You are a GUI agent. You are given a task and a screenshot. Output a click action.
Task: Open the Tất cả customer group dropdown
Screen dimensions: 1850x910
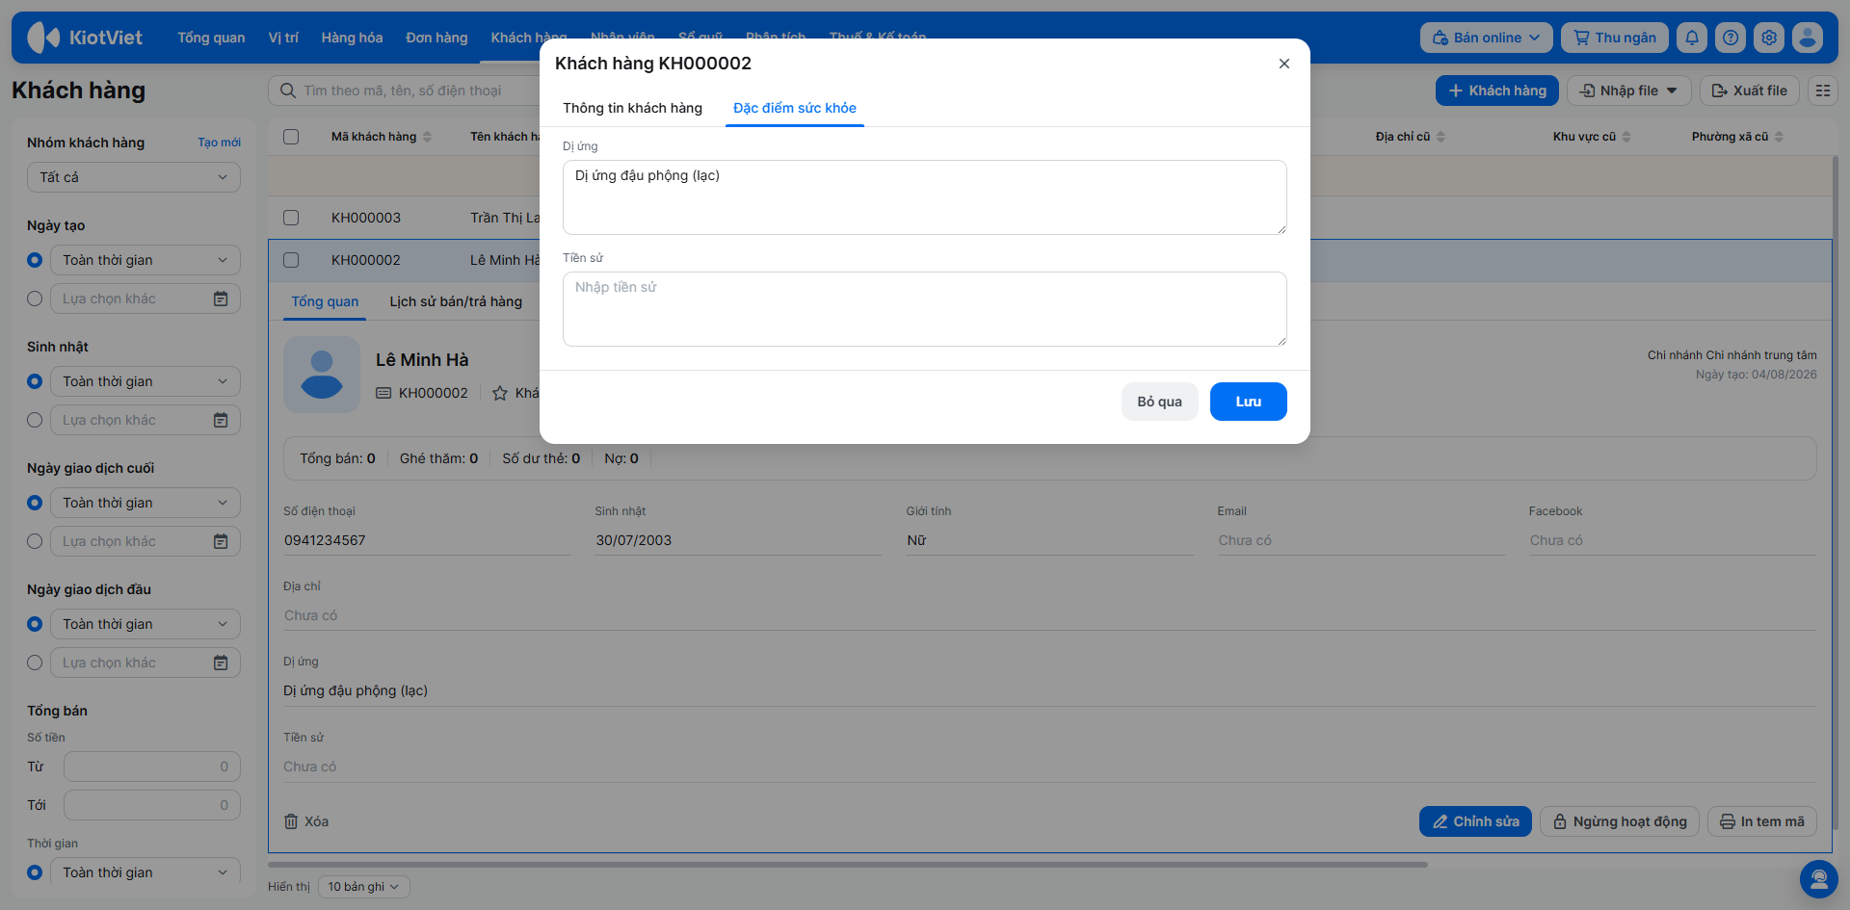tap(134, 177)
